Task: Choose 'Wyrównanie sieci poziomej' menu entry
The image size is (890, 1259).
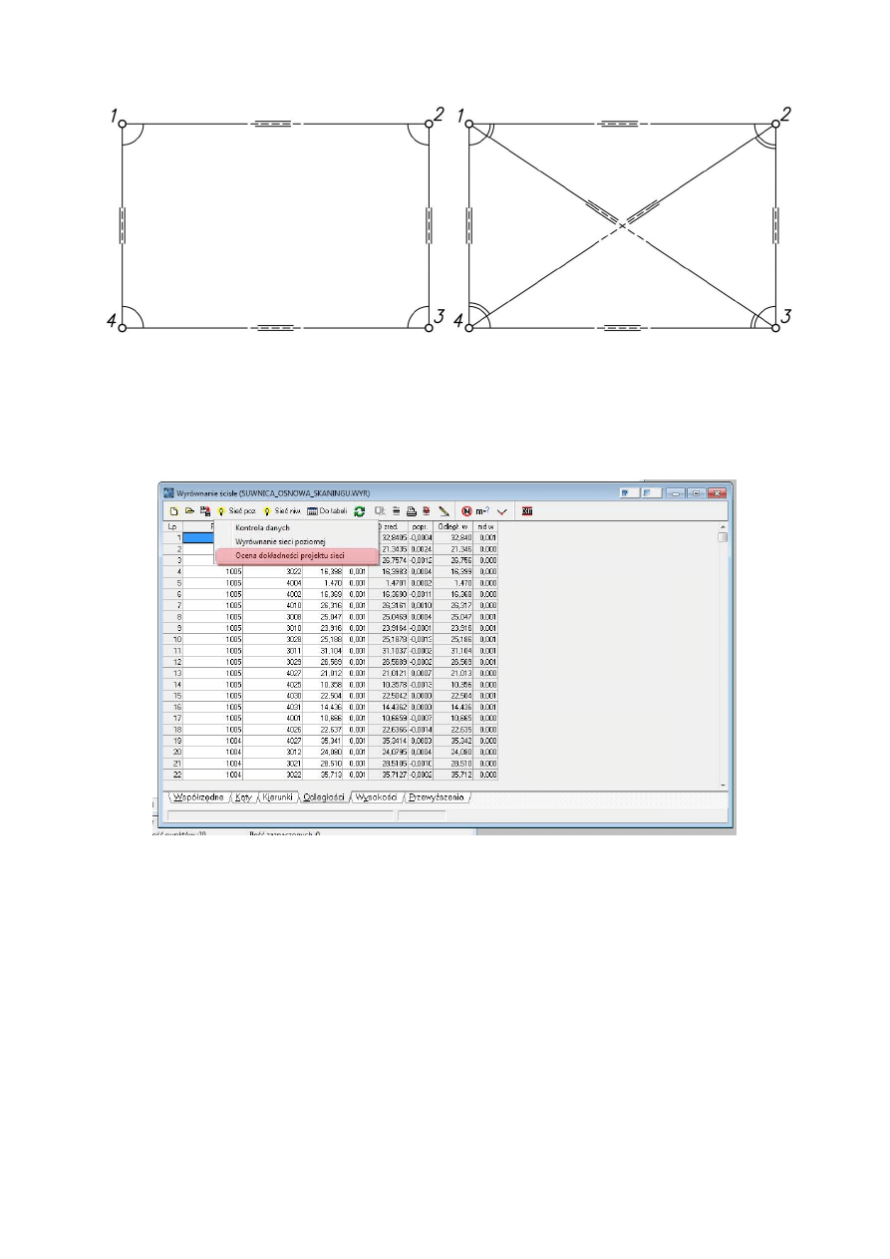Action: pos(280,540)
